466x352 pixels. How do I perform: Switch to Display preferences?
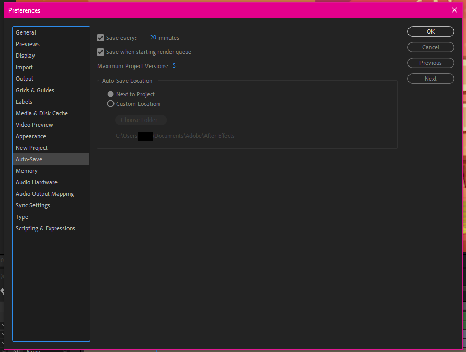[x=25, y=55]
